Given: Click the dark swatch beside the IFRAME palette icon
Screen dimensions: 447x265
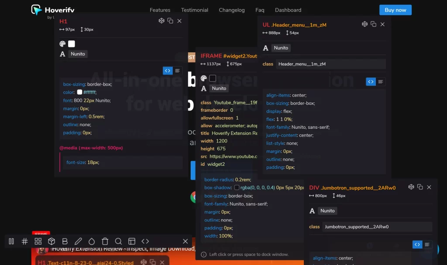Looking at the screenshot, I should (213, 78).
